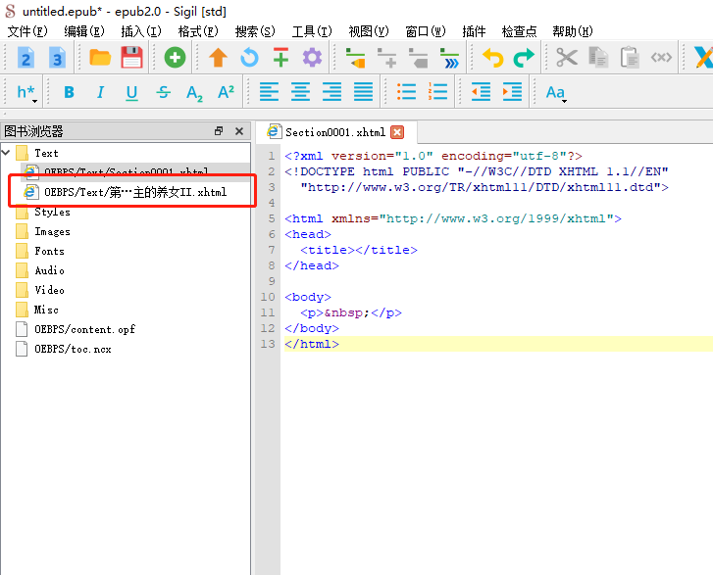The height and width of the screenshot is (575, 713).
Task: Collapse the Text folder tree
Action: pyautogui.click(x=6, y=152)
